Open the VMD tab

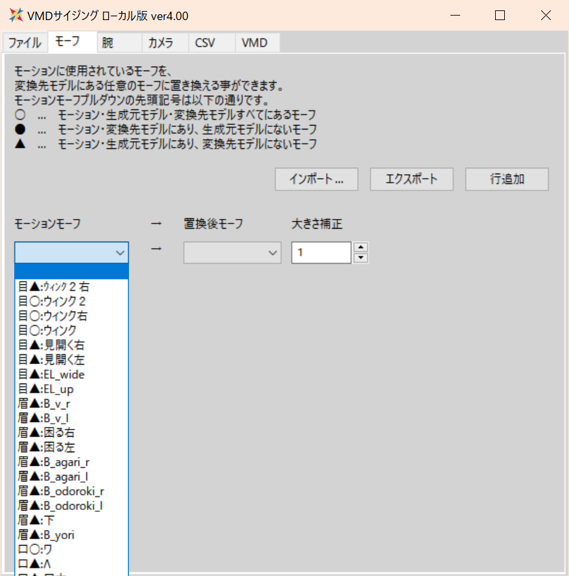[x=257, y=43]
